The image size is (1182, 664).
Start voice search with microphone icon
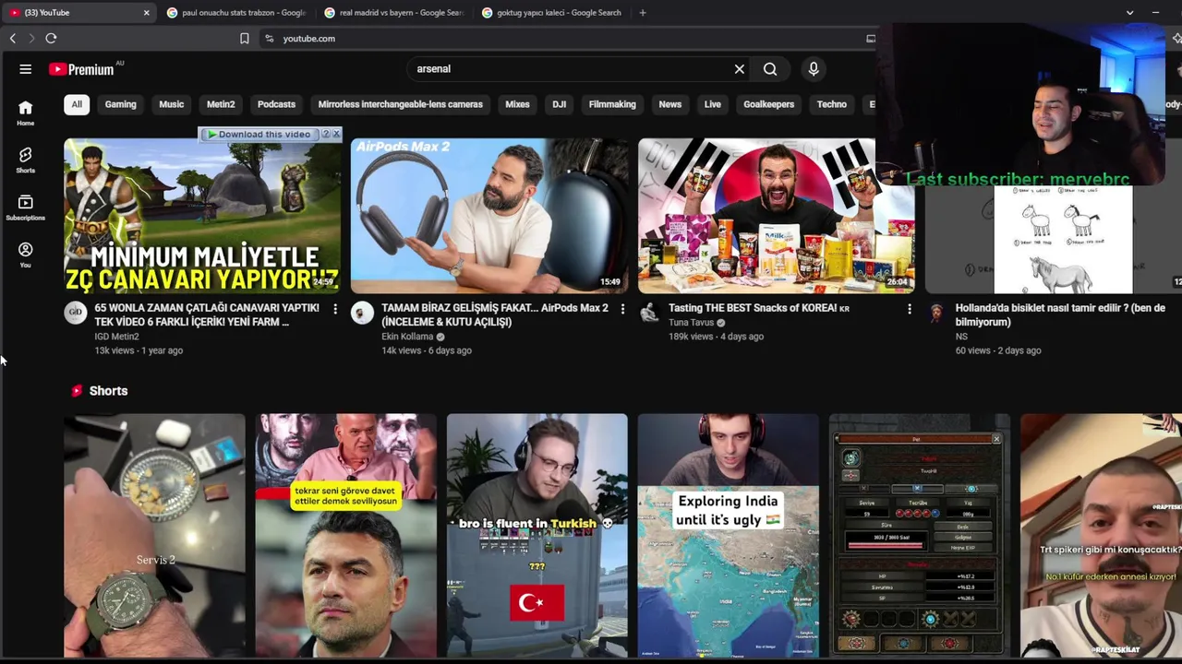coord(814,69)
